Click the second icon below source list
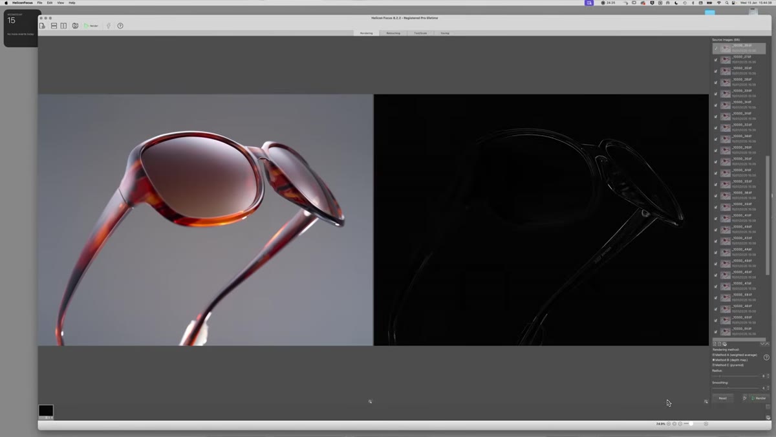 pos(719,344)
